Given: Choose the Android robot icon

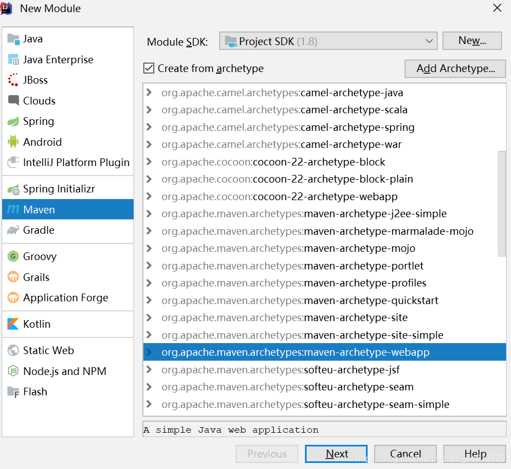Looking at the screenshot, I should pos(13,142).
